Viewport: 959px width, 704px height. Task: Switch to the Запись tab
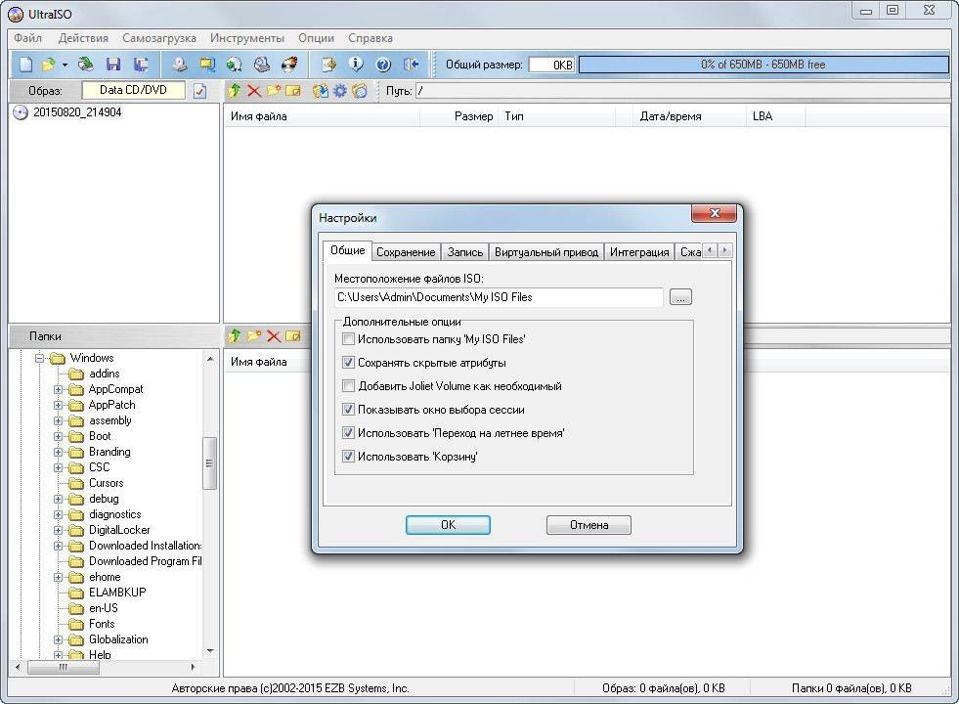click(464, 252)
